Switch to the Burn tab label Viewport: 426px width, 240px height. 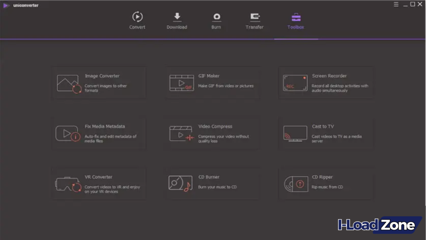point(216,27)
